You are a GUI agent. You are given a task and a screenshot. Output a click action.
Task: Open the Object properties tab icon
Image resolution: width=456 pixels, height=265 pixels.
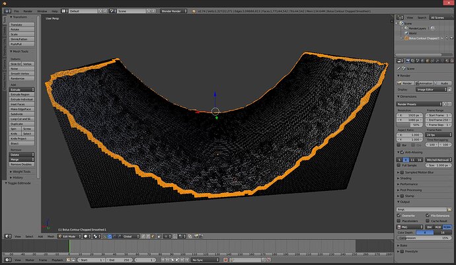coord(428,61)
